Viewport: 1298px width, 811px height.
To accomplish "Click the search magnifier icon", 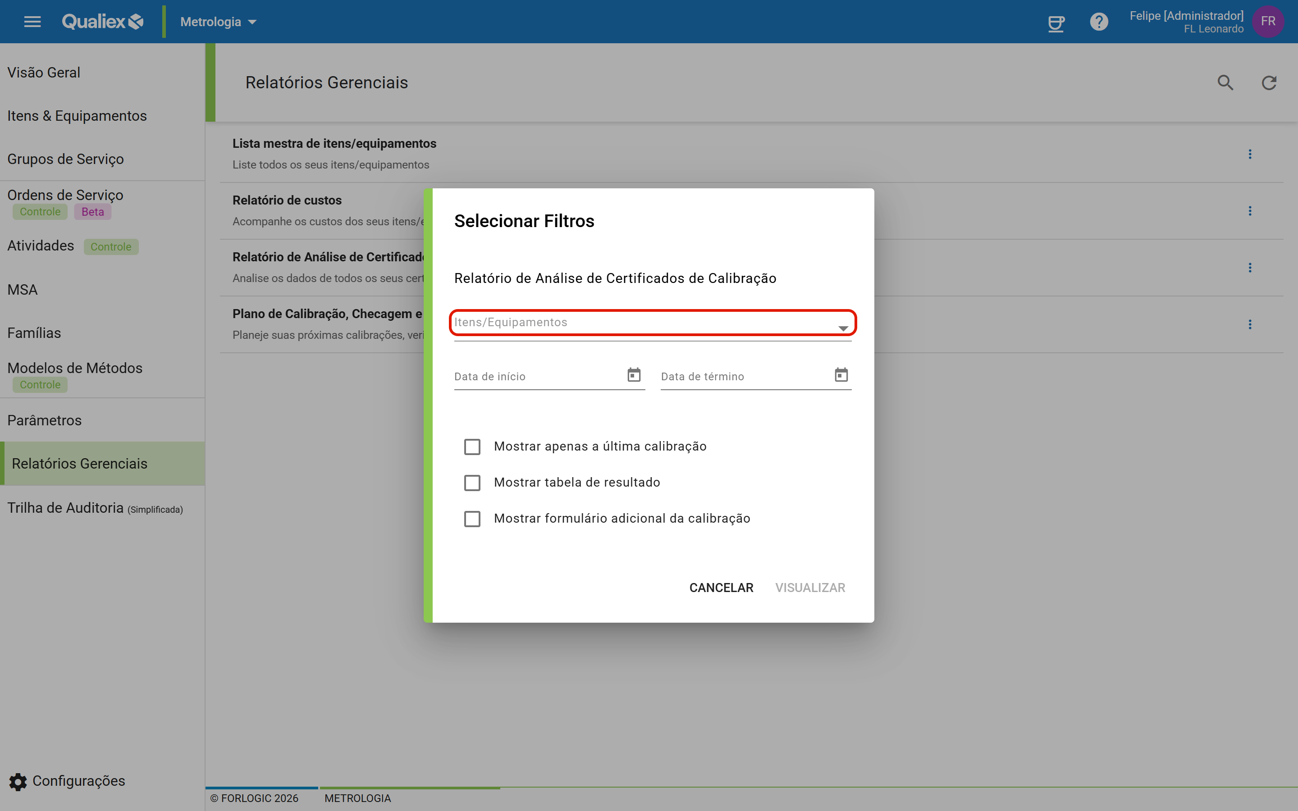I will (x=1225, y=82).
